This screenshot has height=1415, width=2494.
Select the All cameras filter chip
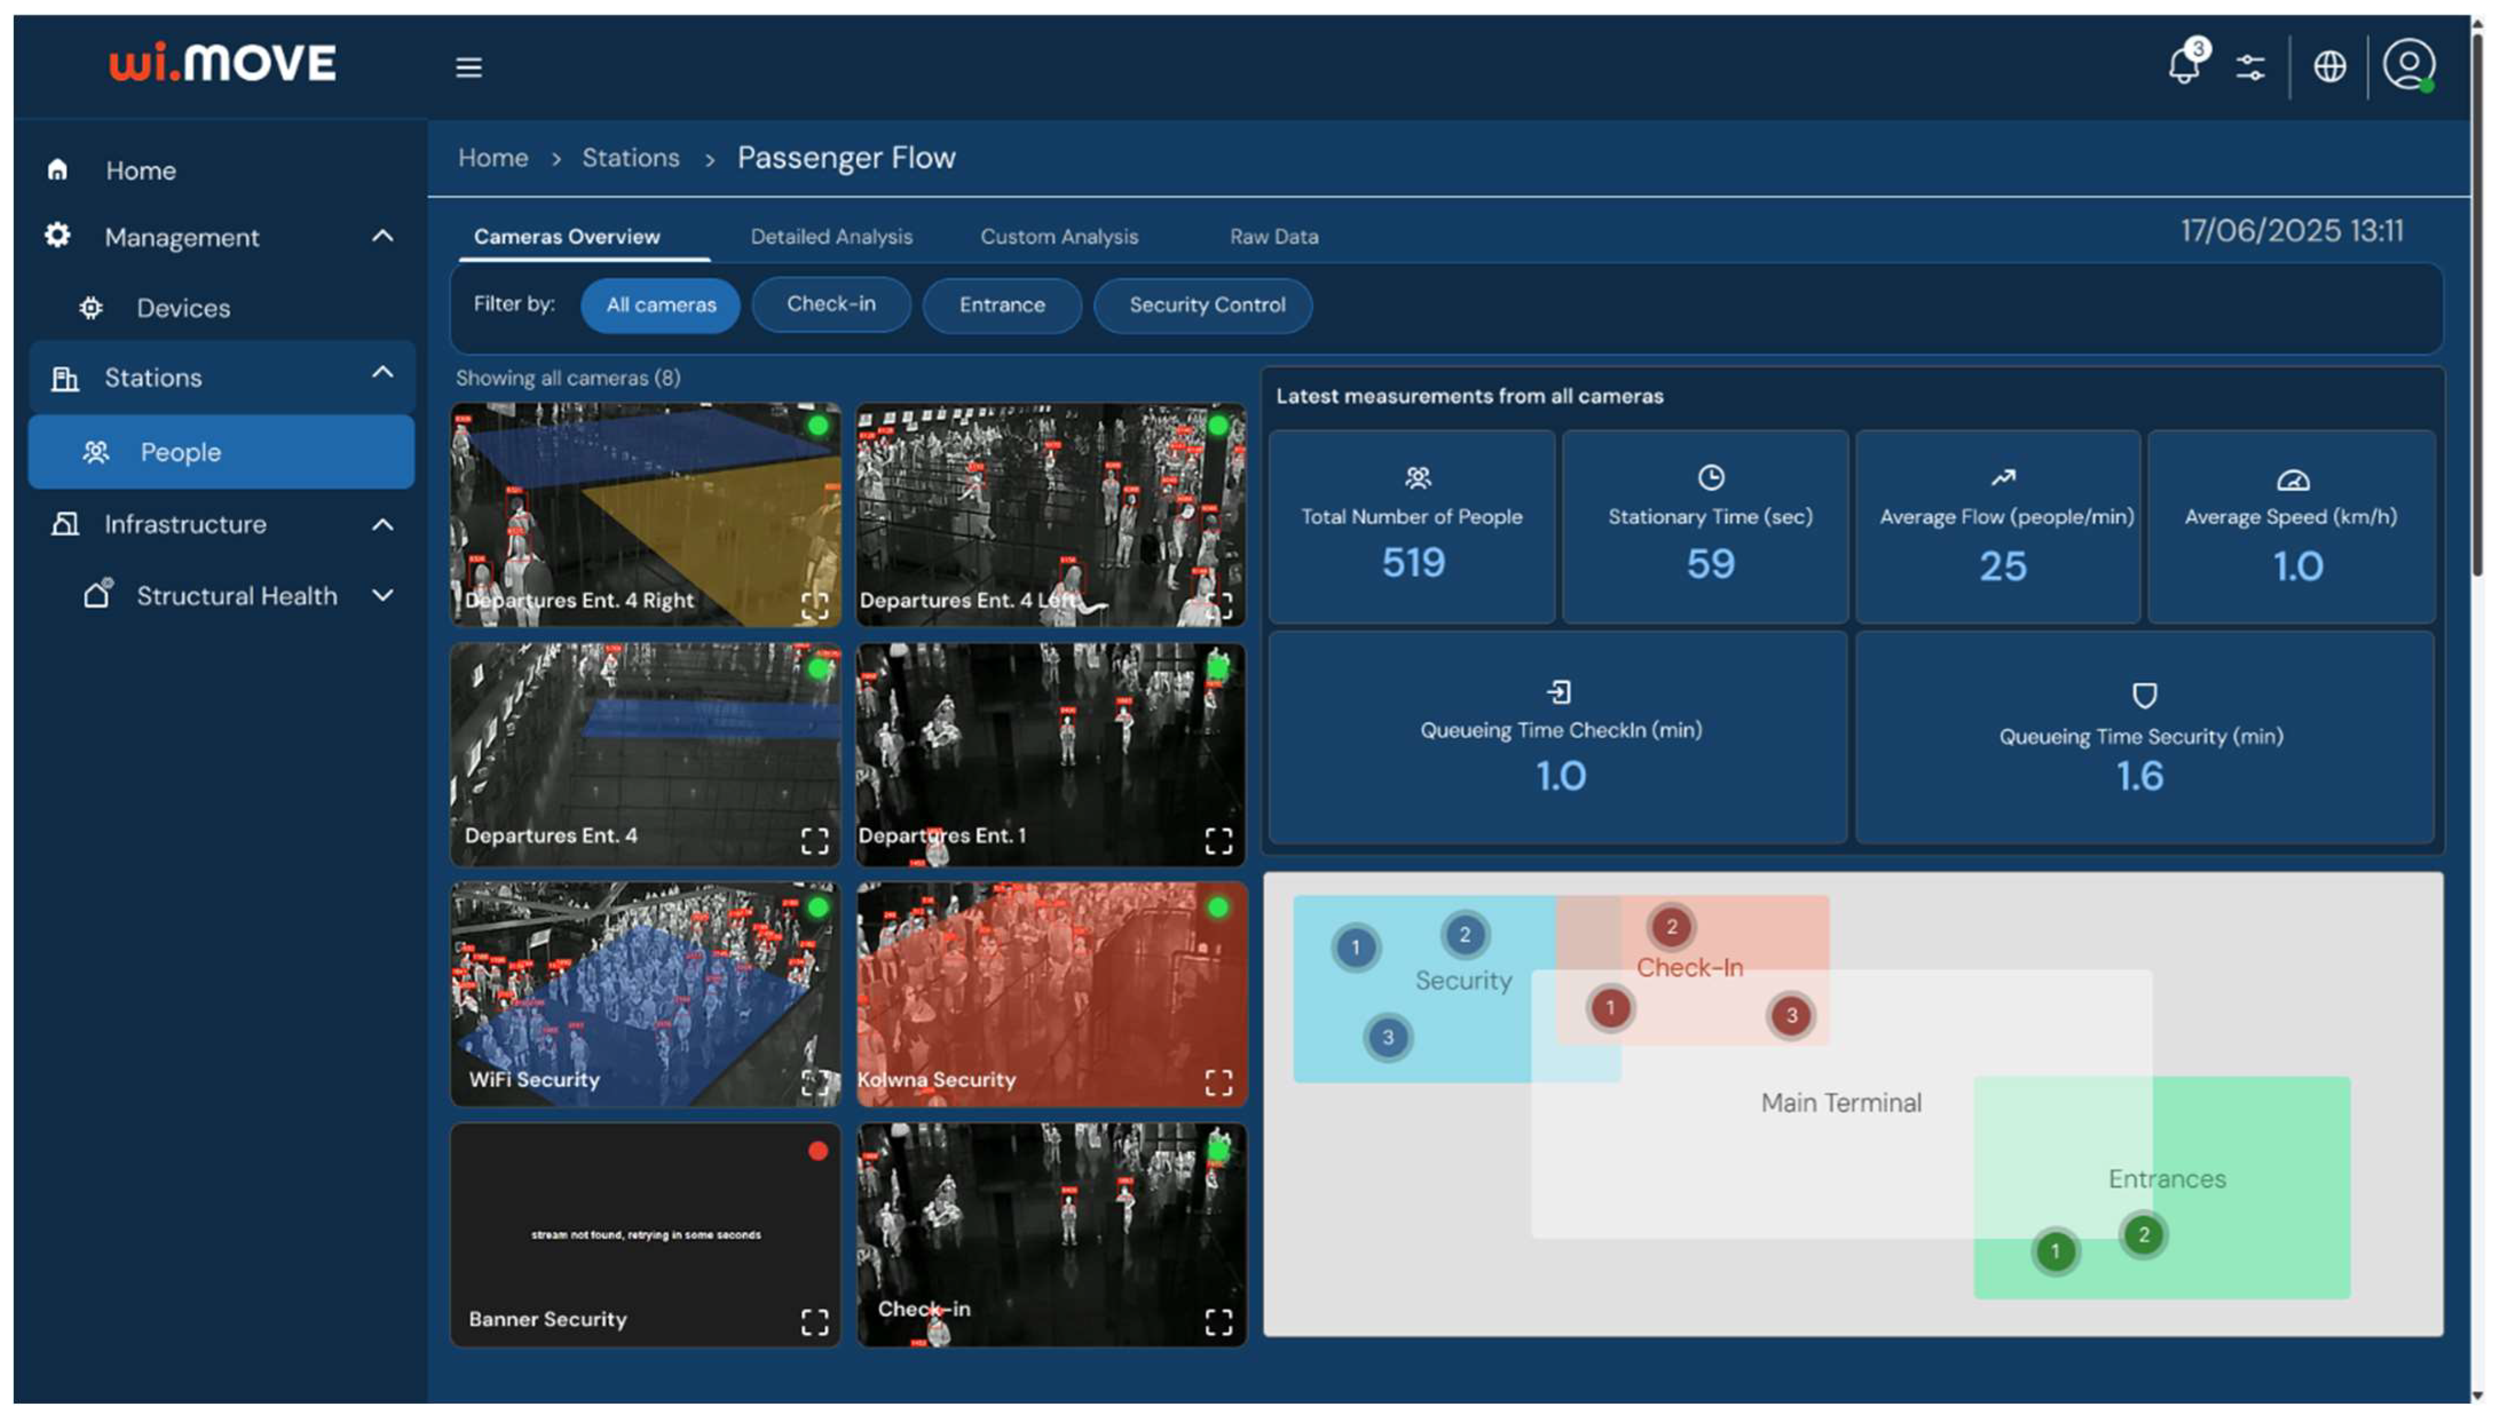point(661,305)
